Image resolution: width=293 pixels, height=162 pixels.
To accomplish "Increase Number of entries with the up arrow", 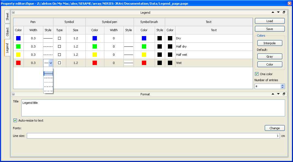I will point(283,85).
